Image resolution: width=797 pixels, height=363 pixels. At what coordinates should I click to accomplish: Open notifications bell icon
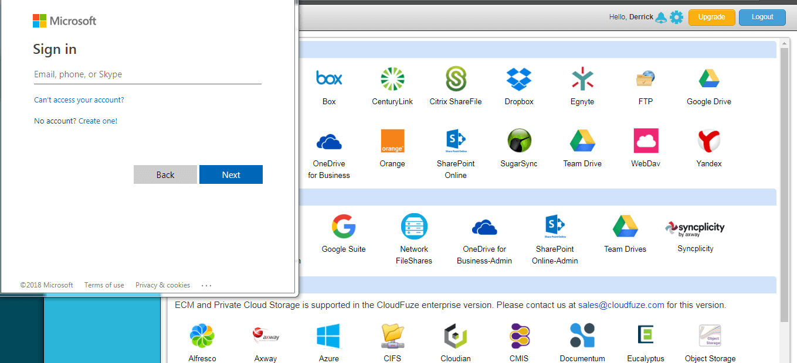click(x=661, y=17)
